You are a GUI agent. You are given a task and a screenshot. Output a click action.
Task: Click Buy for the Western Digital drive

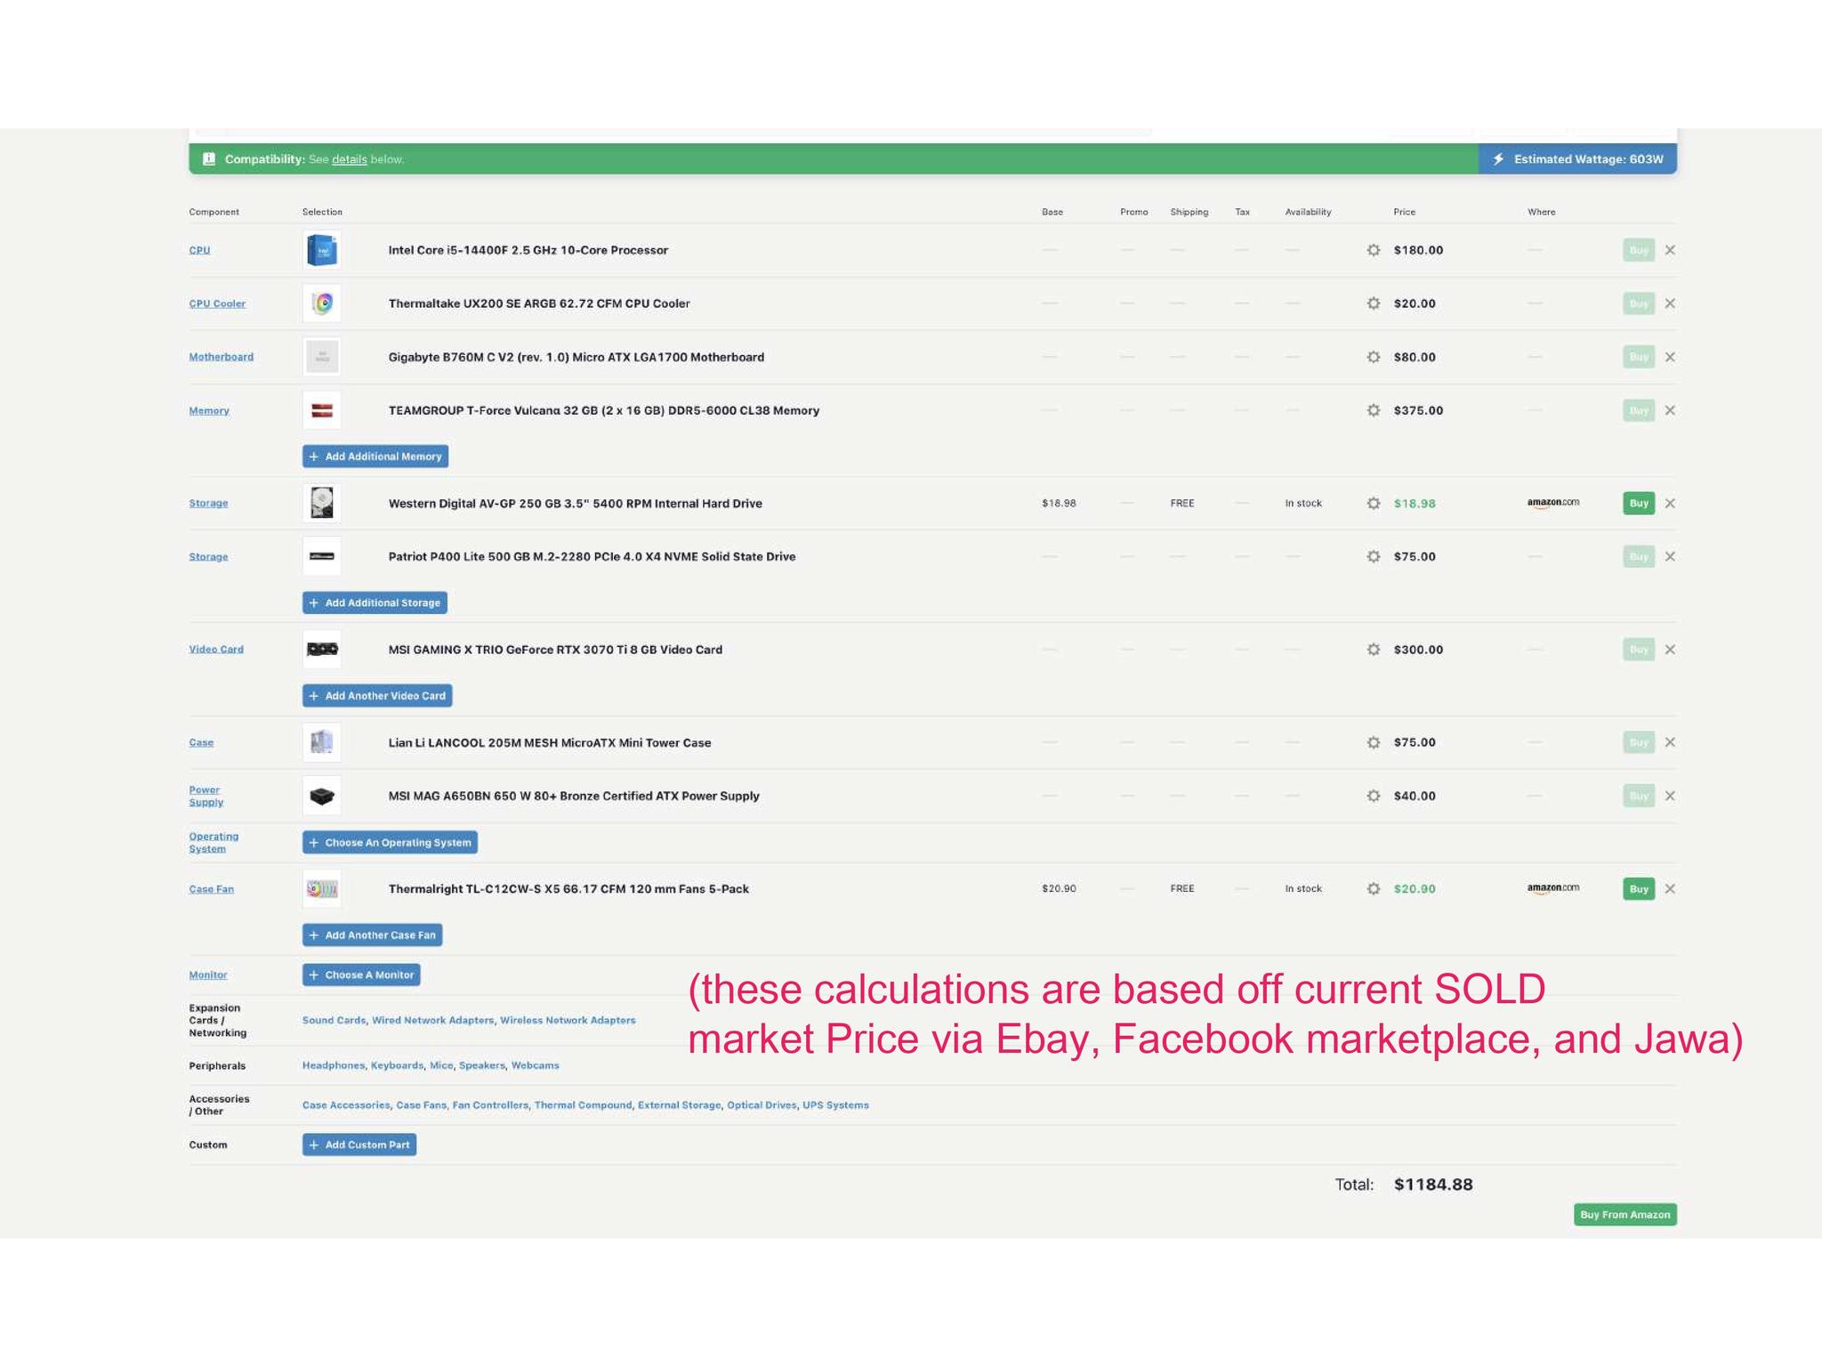(1639, 503)
